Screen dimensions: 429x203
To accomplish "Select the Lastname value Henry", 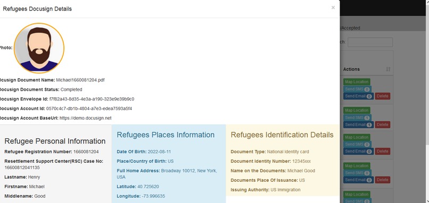I will tap(34, 177).
